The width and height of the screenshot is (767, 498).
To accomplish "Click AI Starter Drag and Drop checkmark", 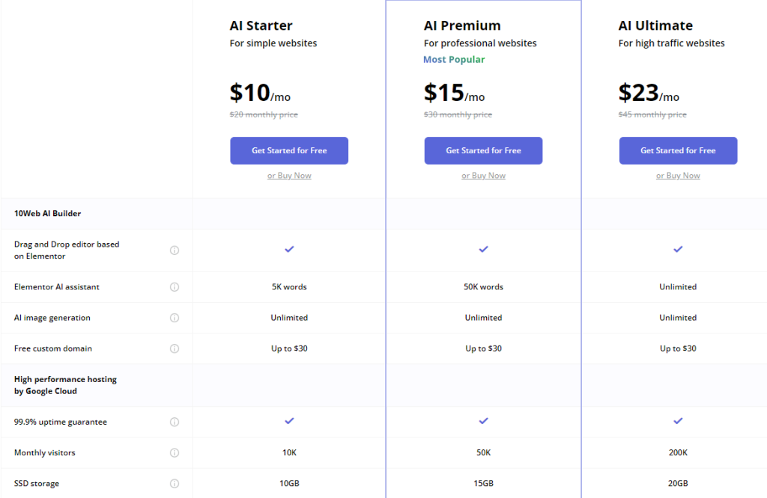I will 289,249.
